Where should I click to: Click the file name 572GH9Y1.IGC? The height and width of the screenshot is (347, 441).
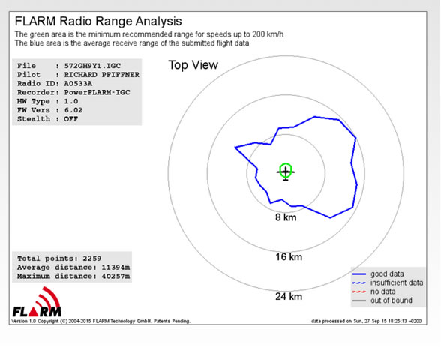(92, 66)
